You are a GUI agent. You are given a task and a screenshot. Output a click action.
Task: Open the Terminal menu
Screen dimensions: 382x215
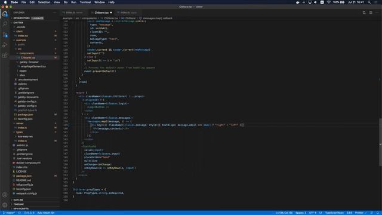click(85, 2)
